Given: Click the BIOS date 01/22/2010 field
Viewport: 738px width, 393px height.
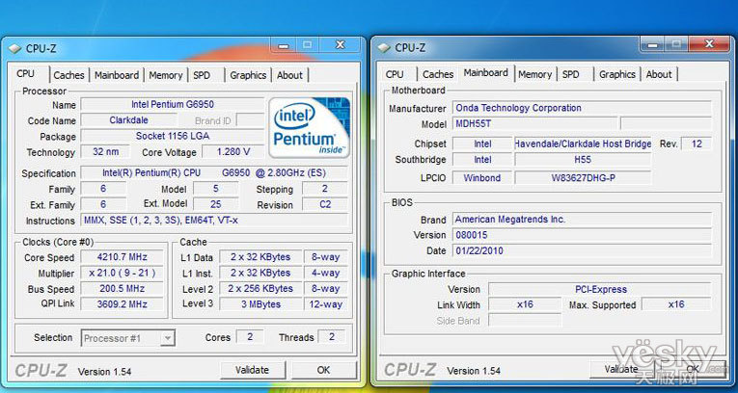Looking at the screenshot, I should click(582, 250).
